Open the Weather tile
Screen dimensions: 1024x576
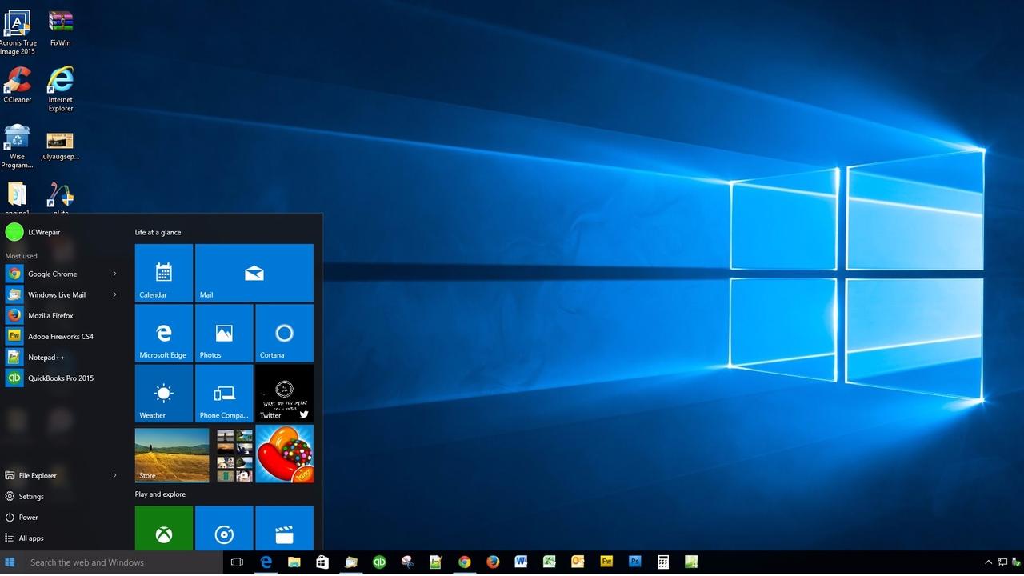[164, 393]
